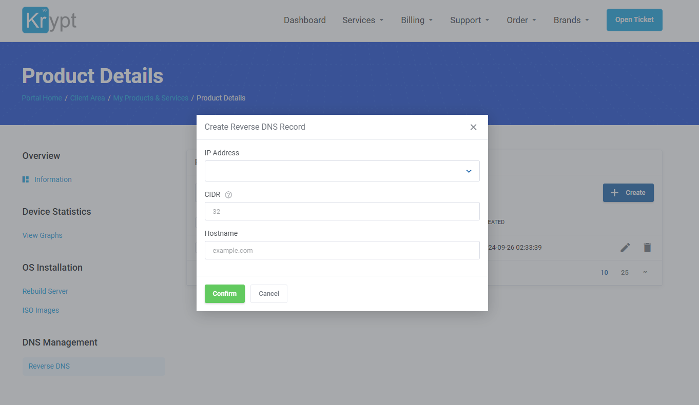699x405 pixels.
Task: Click the pencil edit icon in the record row
Action: [x=625, y=248]
